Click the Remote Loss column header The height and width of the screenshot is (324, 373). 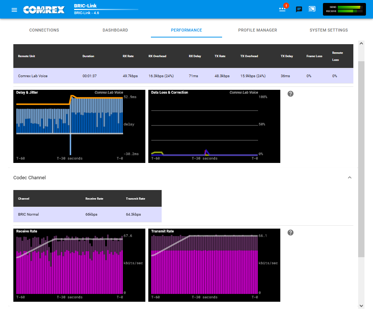pos(337,56)
